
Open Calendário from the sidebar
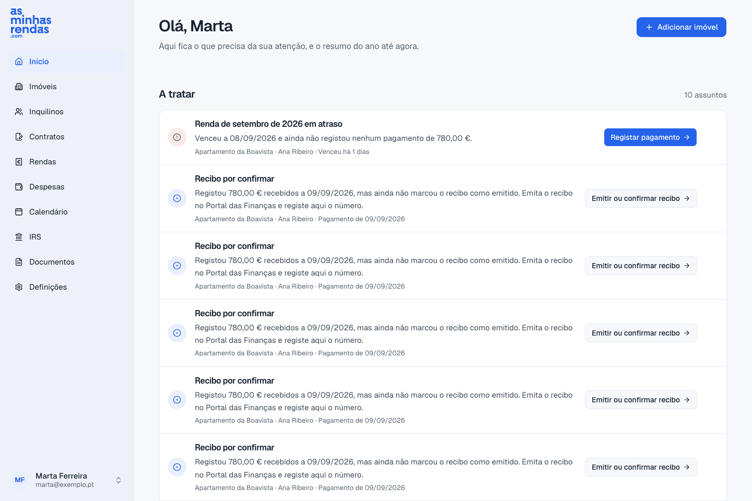click(x=66, y=212)
